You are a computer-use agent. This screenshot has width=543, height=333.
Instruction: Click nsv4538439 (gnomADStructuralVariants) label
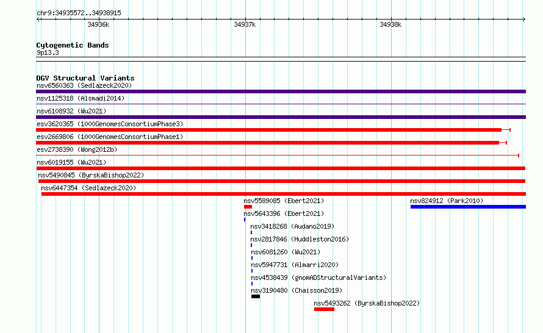[x=318, y=277]
